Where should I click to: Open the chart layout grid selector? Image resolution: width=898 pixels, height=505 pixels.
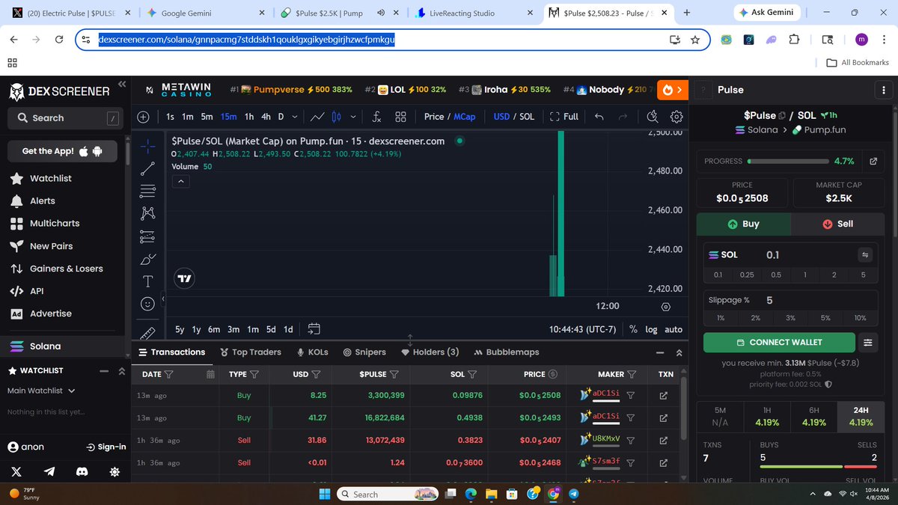[400, 117]
